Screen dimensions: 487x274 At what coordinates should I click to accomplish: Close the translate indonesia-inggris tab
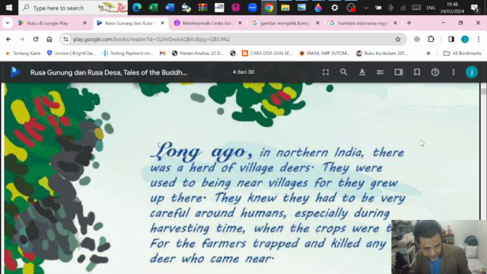(x=396, y=23)
